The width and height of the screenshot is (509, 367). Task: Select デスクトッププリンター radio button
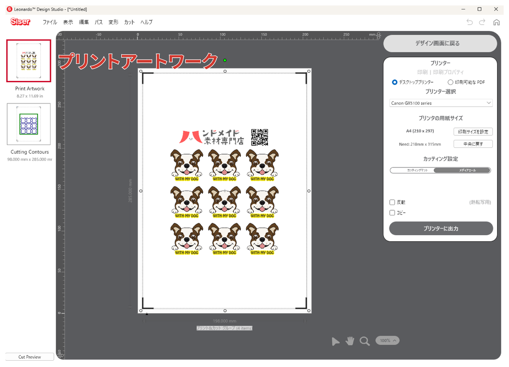(395, 82)
